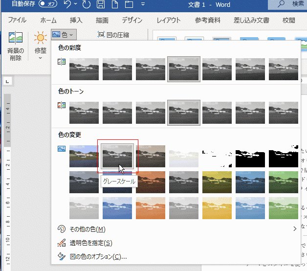
Task: Open the quick access toolbar customize arrow
Action: (143, 5)
